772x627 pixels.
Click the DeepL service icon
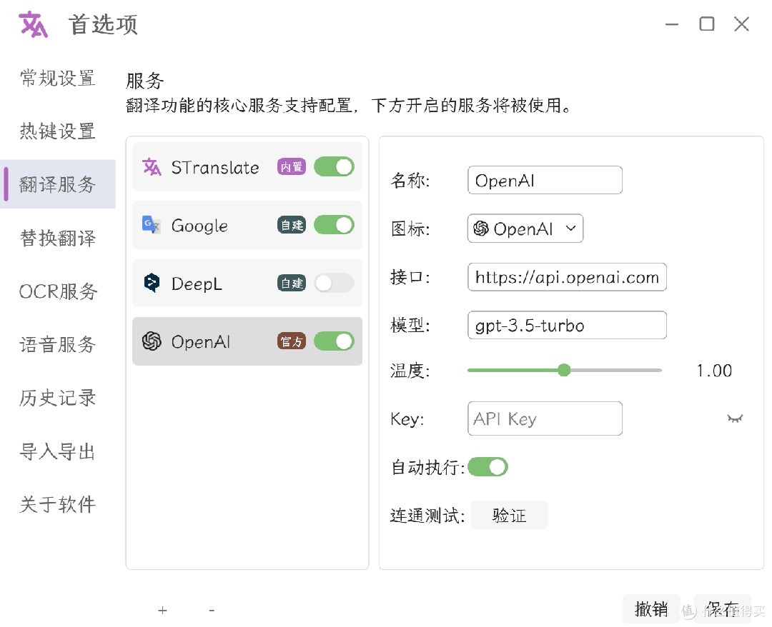pyautogui.click(x=152, y=283)
